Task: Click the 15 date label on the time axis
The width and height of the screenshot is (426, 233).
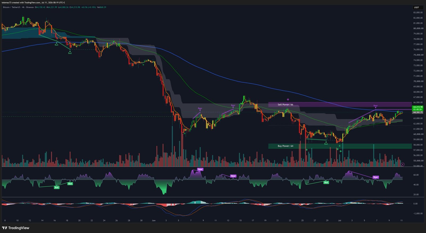Action: click(240, 221)
